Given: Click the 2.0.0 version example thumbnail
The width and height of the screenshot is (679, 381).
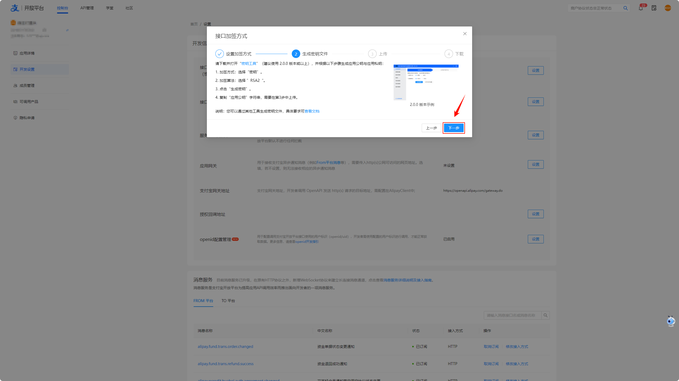Looking at the screenshot, I should (426, 82).
